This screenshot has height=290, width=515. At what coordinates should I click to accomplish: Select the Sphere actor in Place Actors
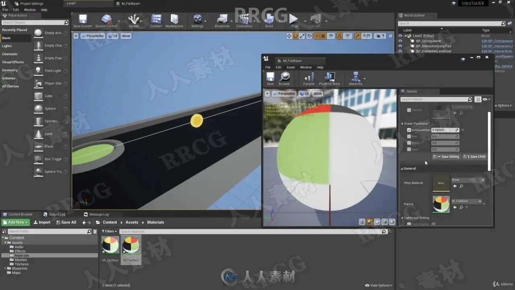38,109
